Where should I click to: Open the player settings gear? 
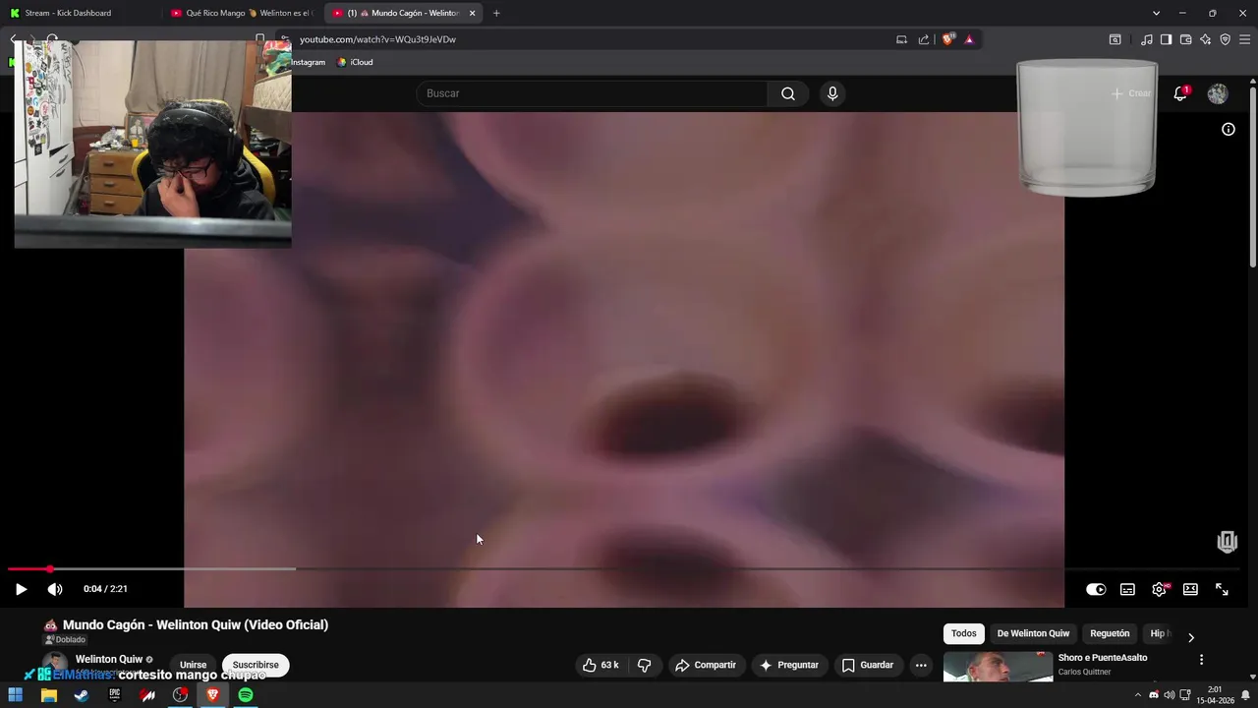[1159, 589]
